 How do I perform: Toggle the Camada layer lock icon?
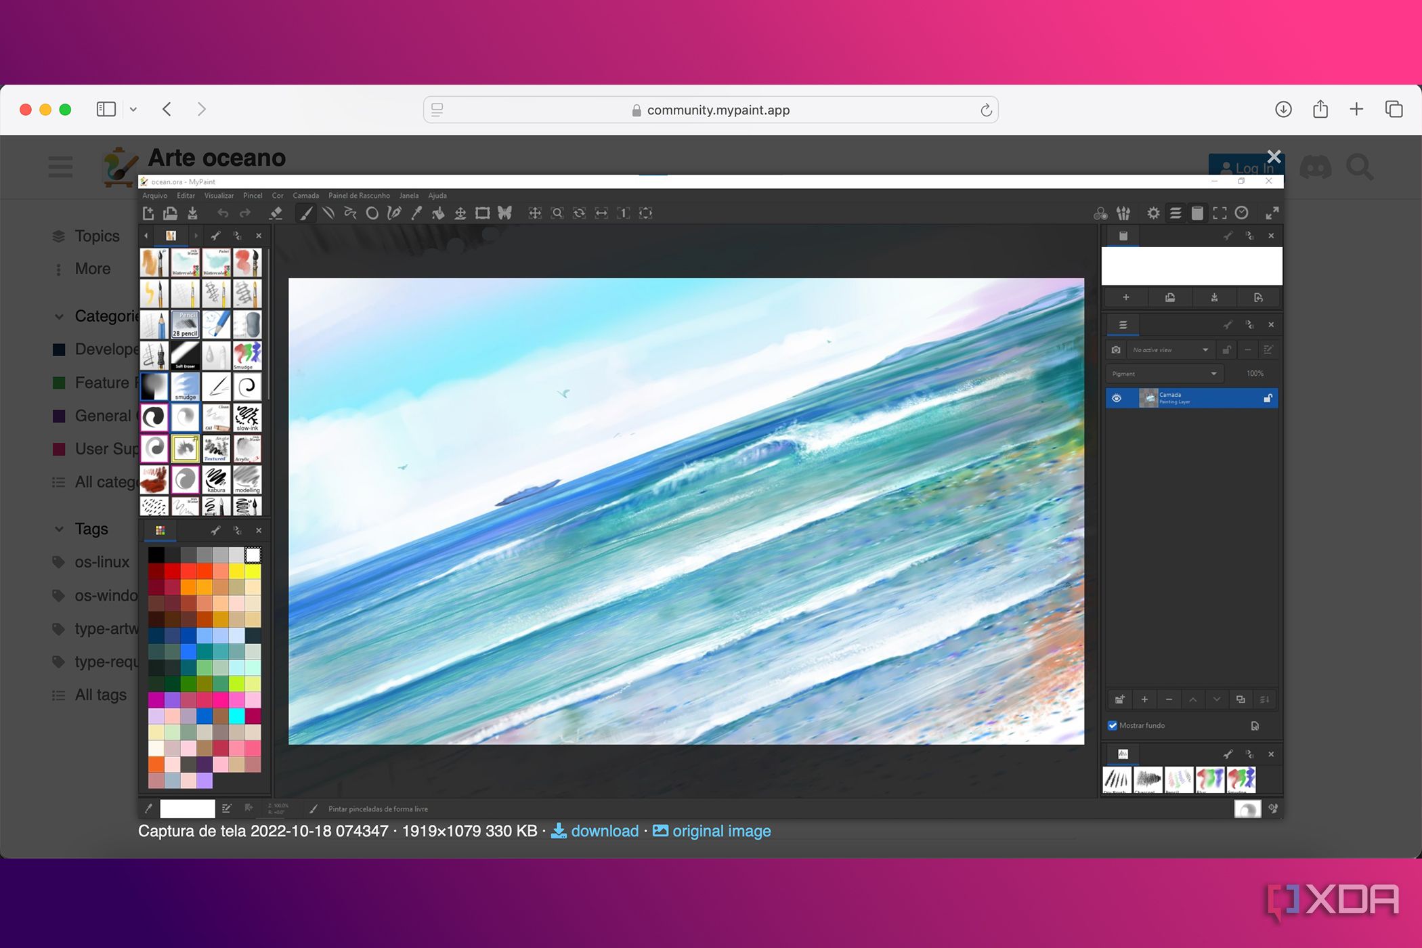(1268, 398)
